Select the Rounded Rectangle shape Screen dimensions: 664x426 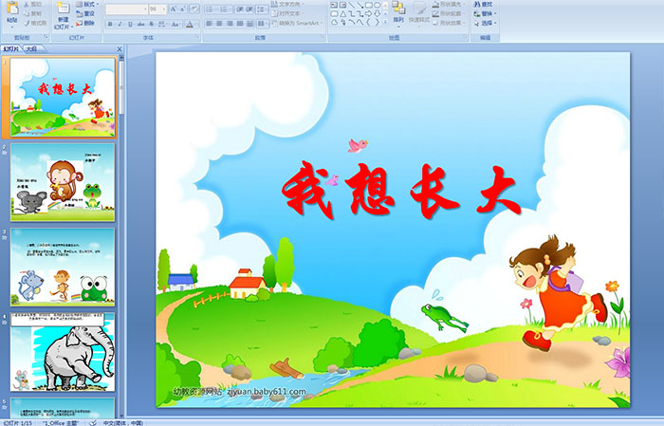click(334, 14)
